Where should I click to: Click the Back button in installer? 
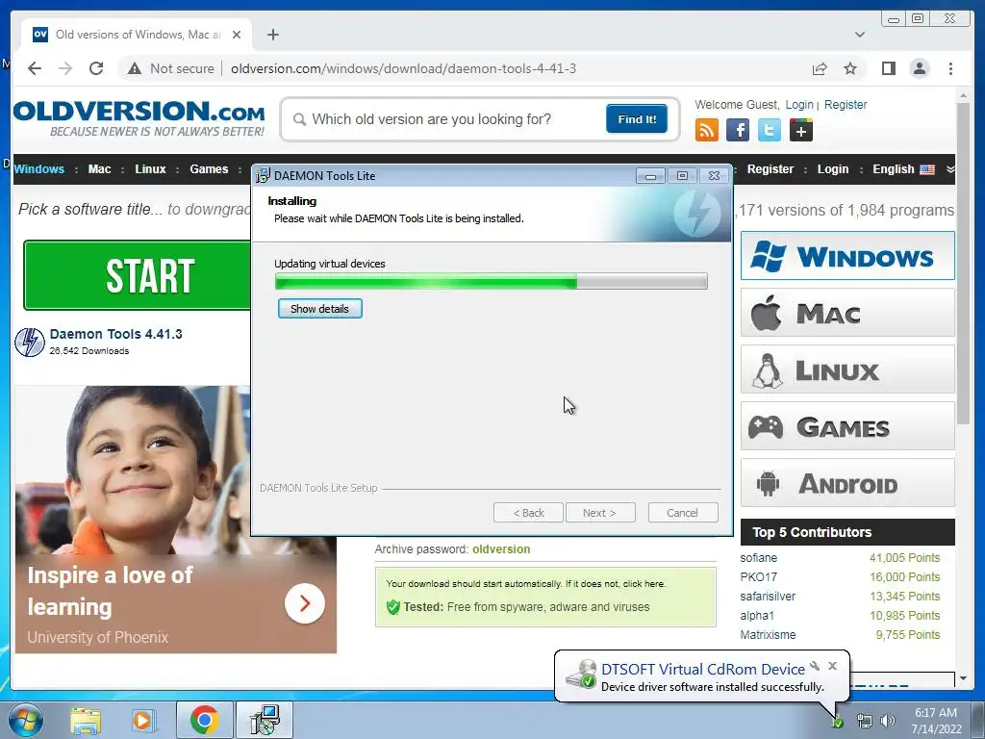coord(528,513)
